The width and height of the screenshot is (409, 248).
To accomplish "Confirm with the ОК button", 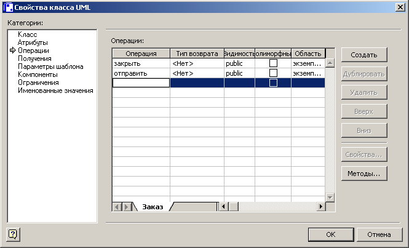I will click(x=331, y=234).
